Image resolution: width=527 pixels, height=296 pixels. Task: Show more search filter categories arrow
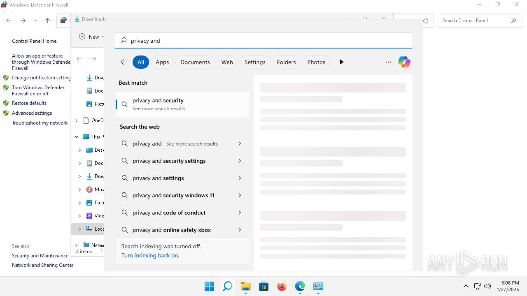click(x=341, y=62)
